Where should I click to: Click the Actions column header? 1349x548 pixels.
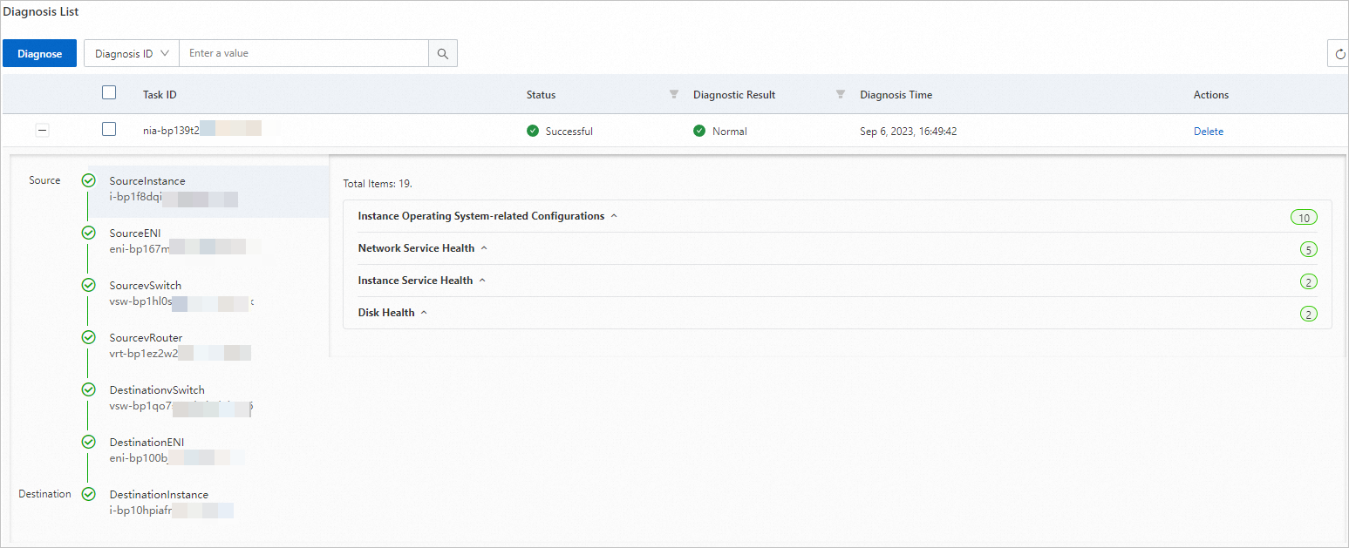click(1211, 95)
